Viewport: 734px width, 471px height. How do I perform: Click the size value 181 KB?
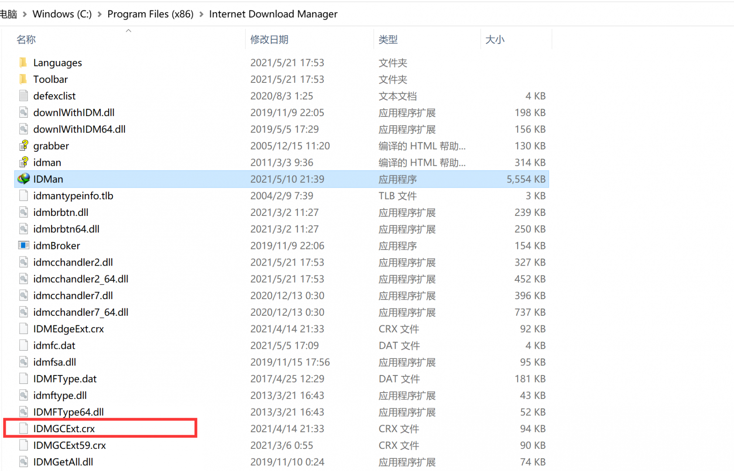point(530,379)
